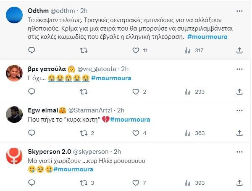Reply to Odthm's tweet

[x=31, y=51]
